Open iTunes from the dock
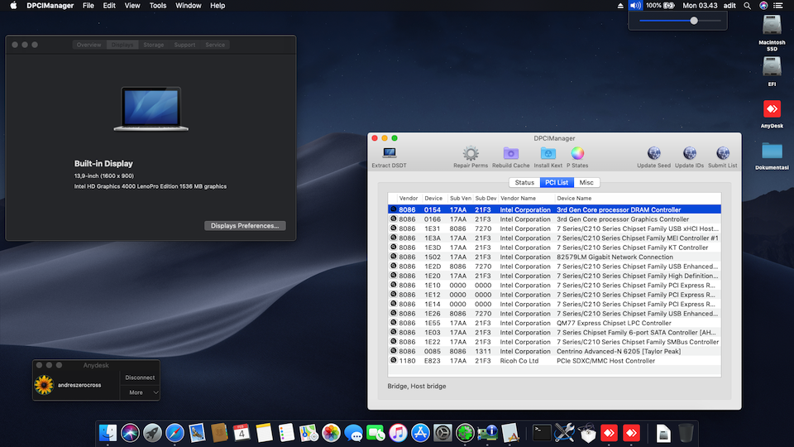The image size is (794, 447). [398, 433]
